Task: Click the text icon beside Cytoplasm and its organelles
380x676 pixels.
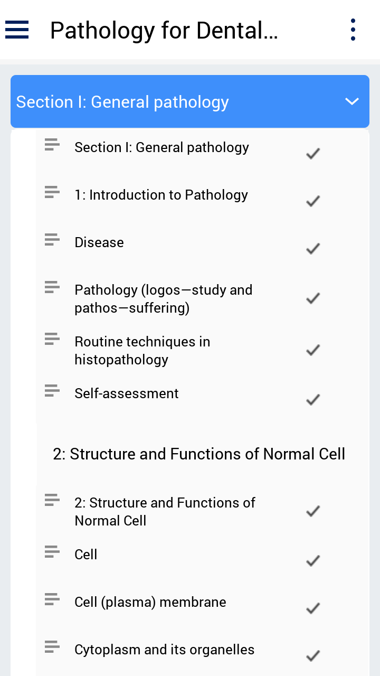Action: (x=52, y=647)
